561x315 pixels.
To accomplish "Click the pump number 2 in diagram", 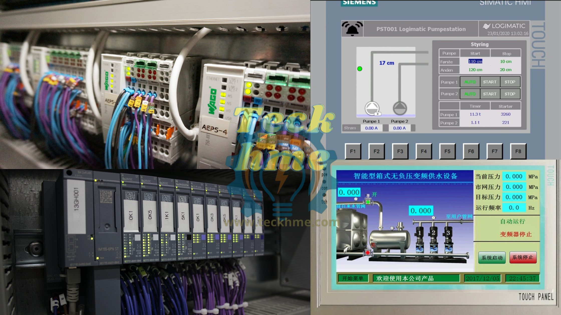I will click(433, 233).
